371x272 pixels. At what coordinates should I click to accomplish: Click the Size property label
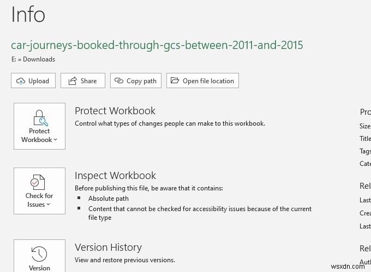(365, 126)
